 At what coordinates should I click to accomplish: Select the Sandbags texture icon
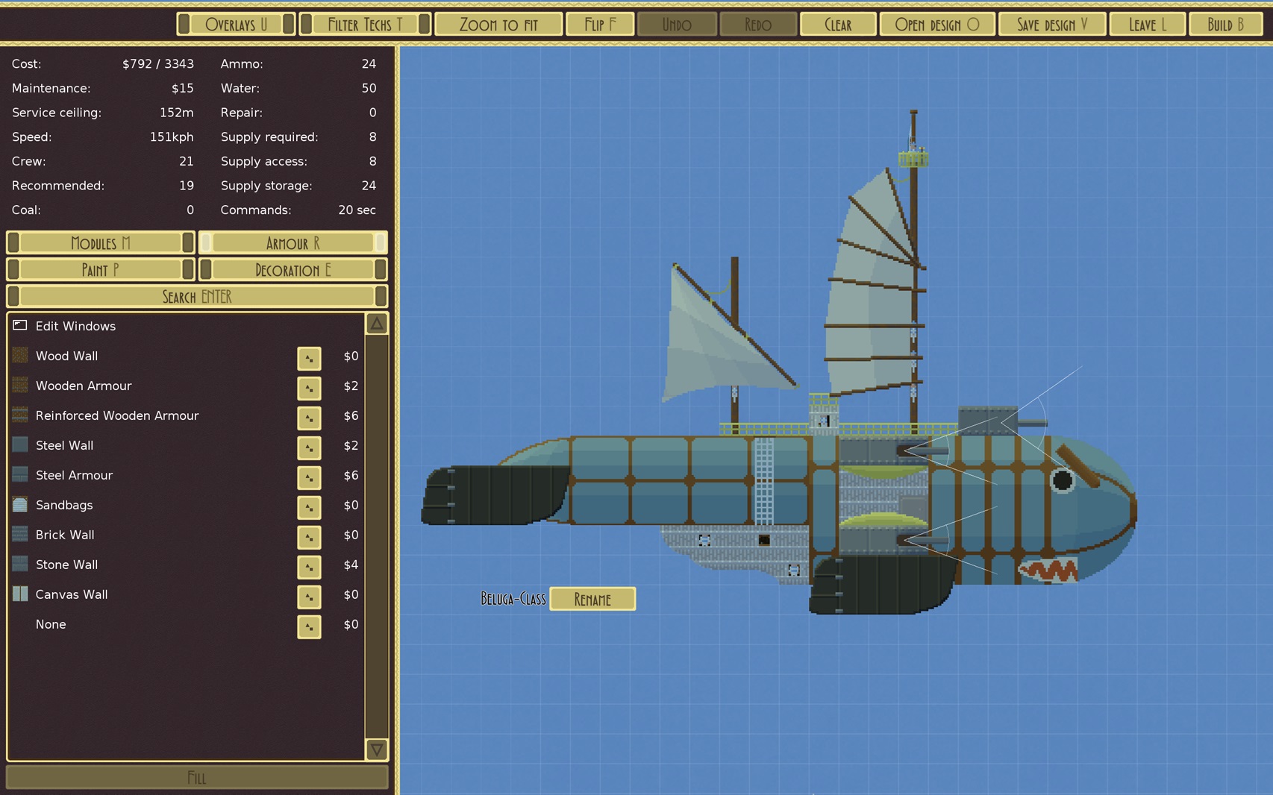(x=20, y=505)
